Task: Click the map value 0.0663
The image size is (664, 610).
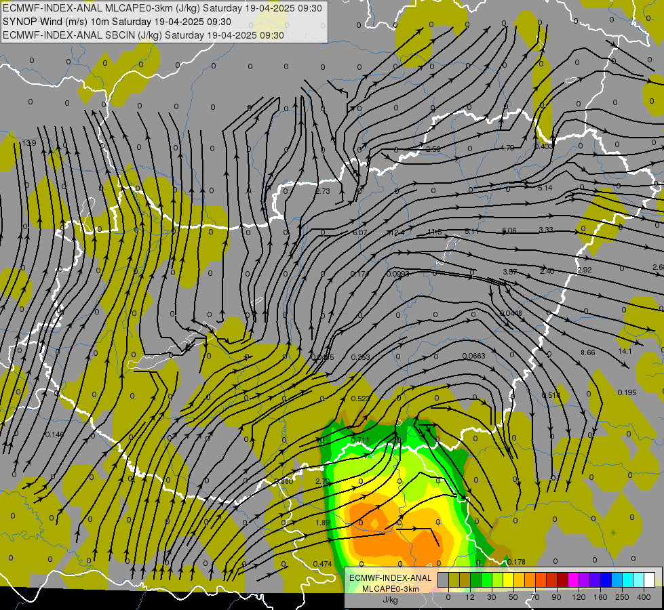Action: click(474, 356)
